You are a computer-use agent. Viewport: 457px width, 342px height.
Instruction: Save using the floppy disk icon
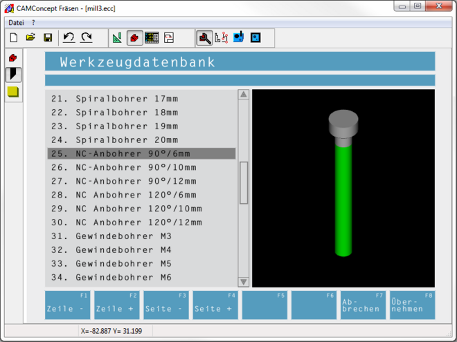point(48,37)
